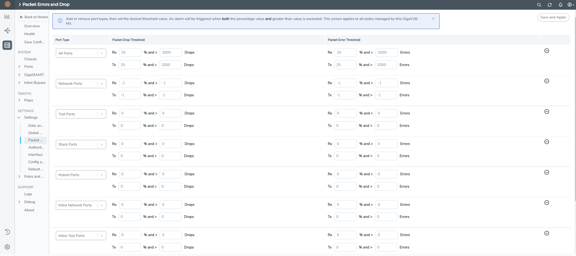Open the user account menu icon
The width and height of the screenshot is (576, 256).
point(570,5)
